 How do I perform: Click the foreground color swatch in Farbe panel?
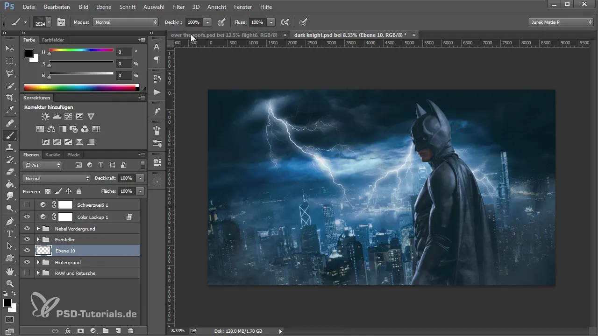click(x=29, y=53)
